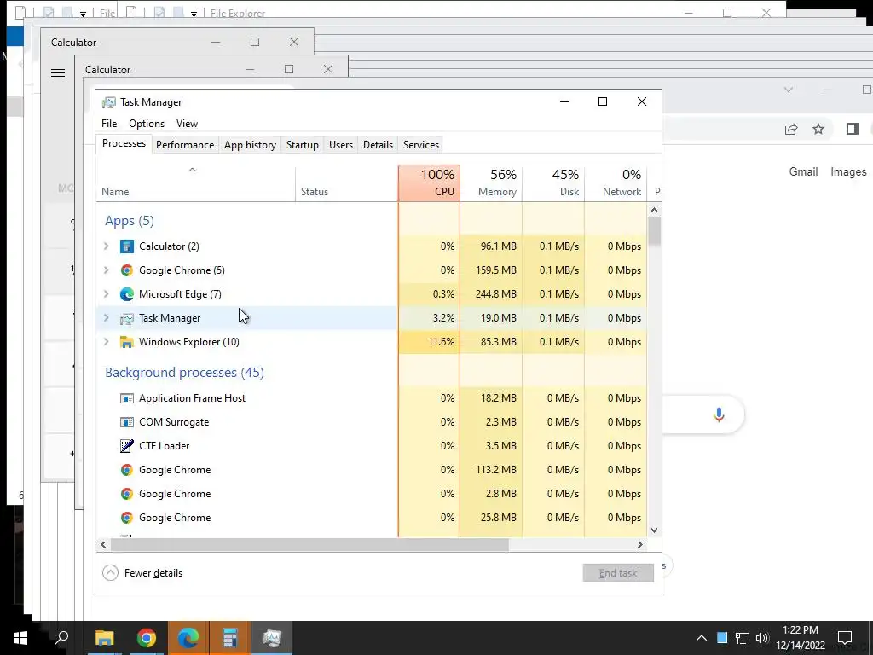The height and width of the screenshot is (655, 873).
Task: Sort processes by Disk column header
Action: click(554, 183)
